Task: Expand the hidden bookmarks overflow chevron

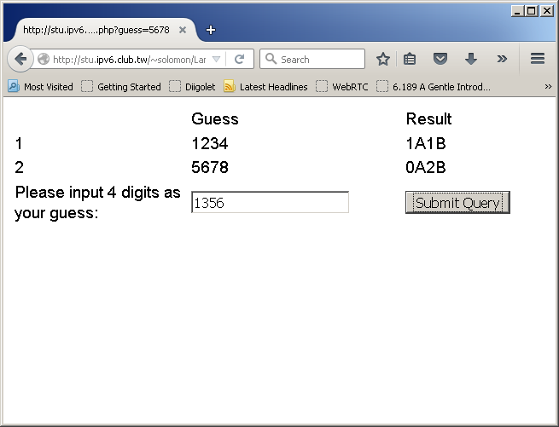Action: coord(548,86)
